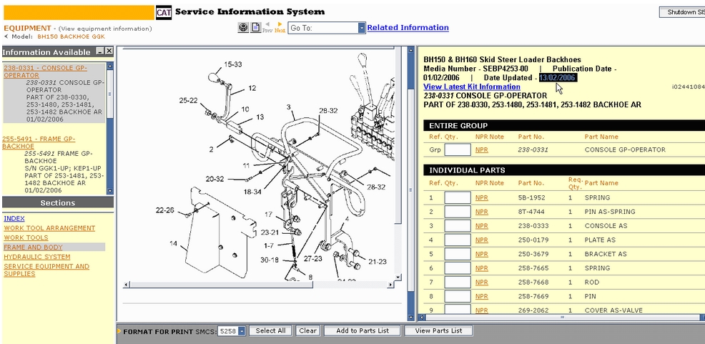705x344 pixels.
Task: Click Qty field for CONSOLE AS
Action: pyautogui.click(x=458, y=226)
